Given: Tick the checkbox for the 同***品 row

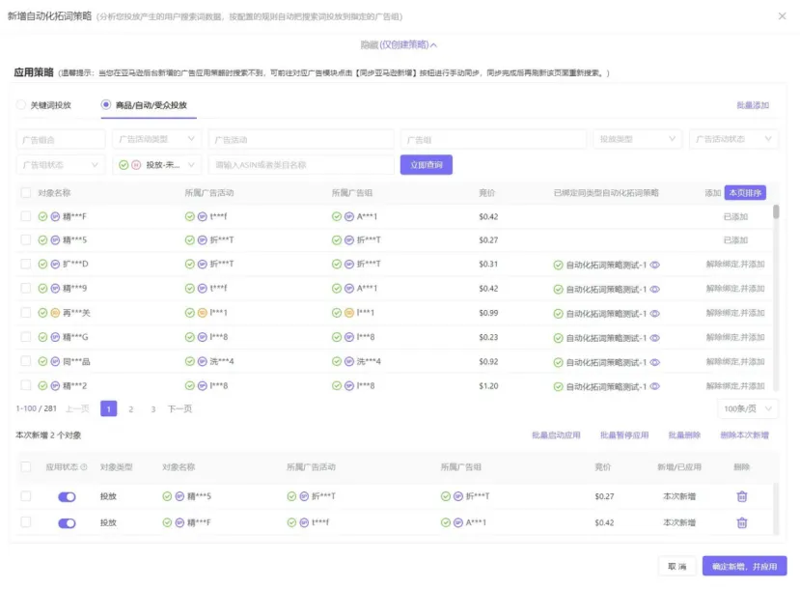Looking at the screenshot, I should [x=25, y=361].
